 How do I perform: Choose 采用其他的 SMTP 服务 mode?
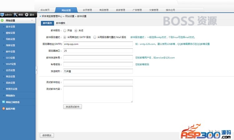65,37
